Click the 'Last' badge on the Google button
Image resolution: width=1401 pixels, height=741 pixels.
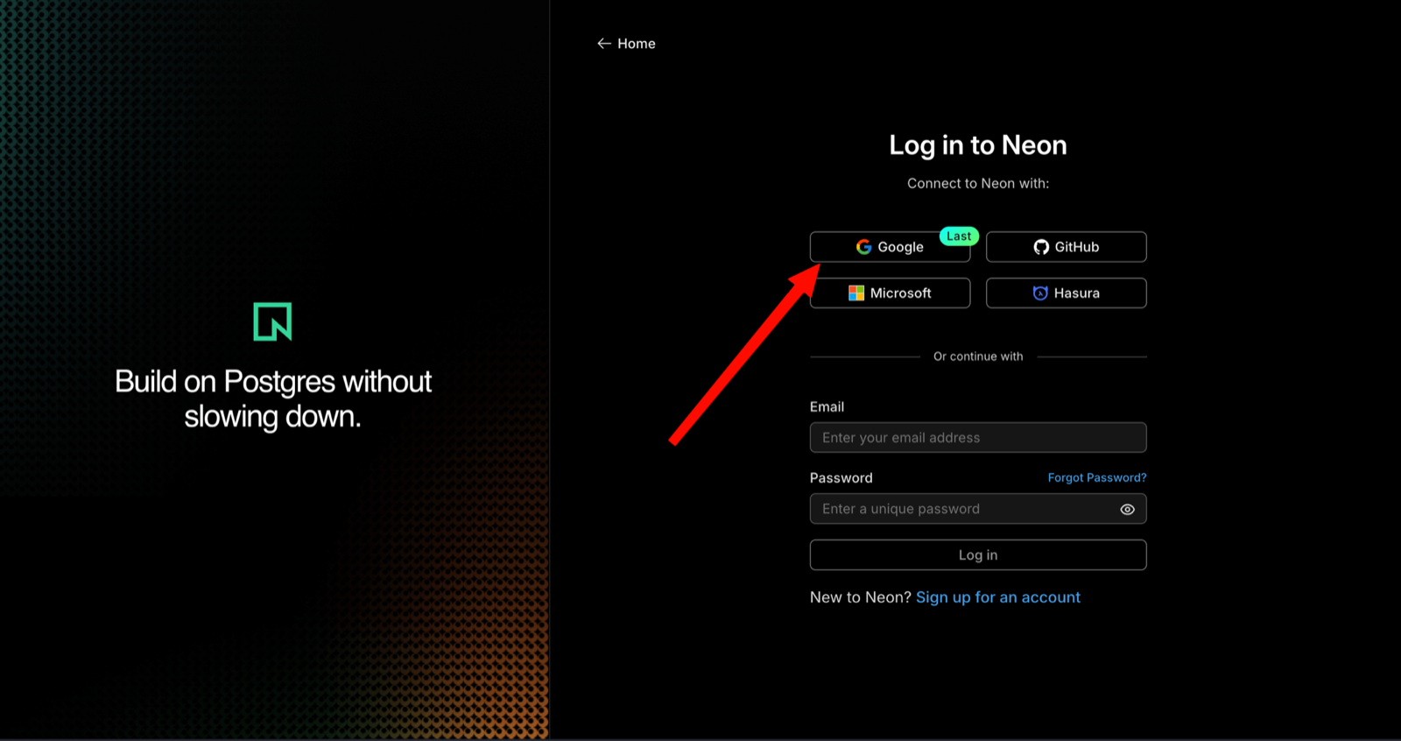tap(959, 236)
